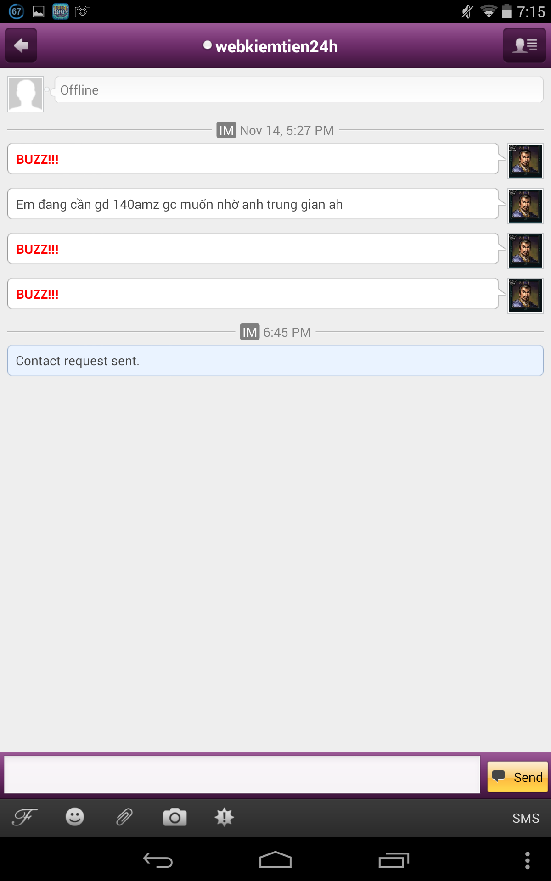Open the three-dot overflow menu
The image size is (551, 881).
pos(528,860)
